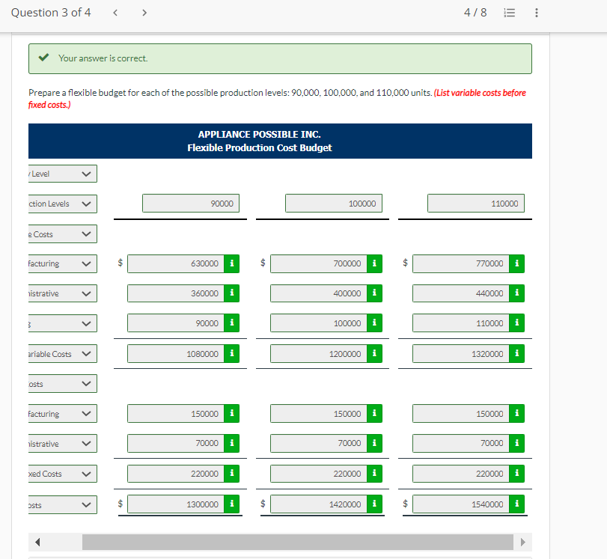
Task: Select the info icon next to 360000 administrative cost
Action: point(231,293)
